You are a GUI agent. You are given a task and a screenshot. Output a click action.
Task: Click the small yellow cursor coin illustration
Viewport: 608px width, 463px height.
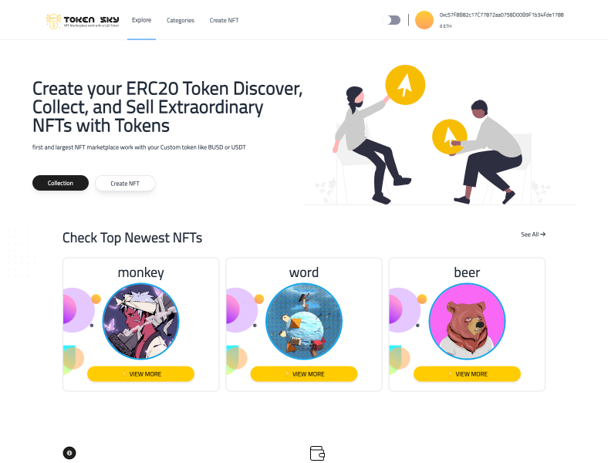tap(449, 137)
